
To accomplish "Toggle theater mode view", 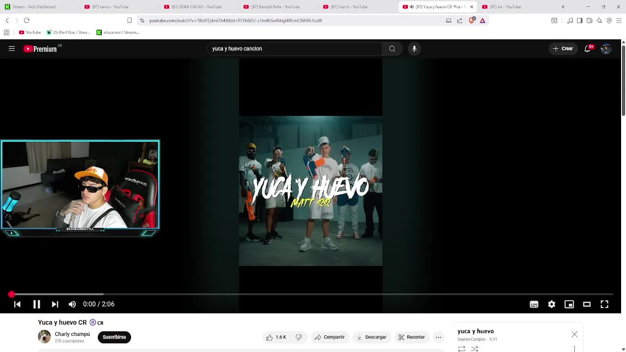I will tap(587, 304).
